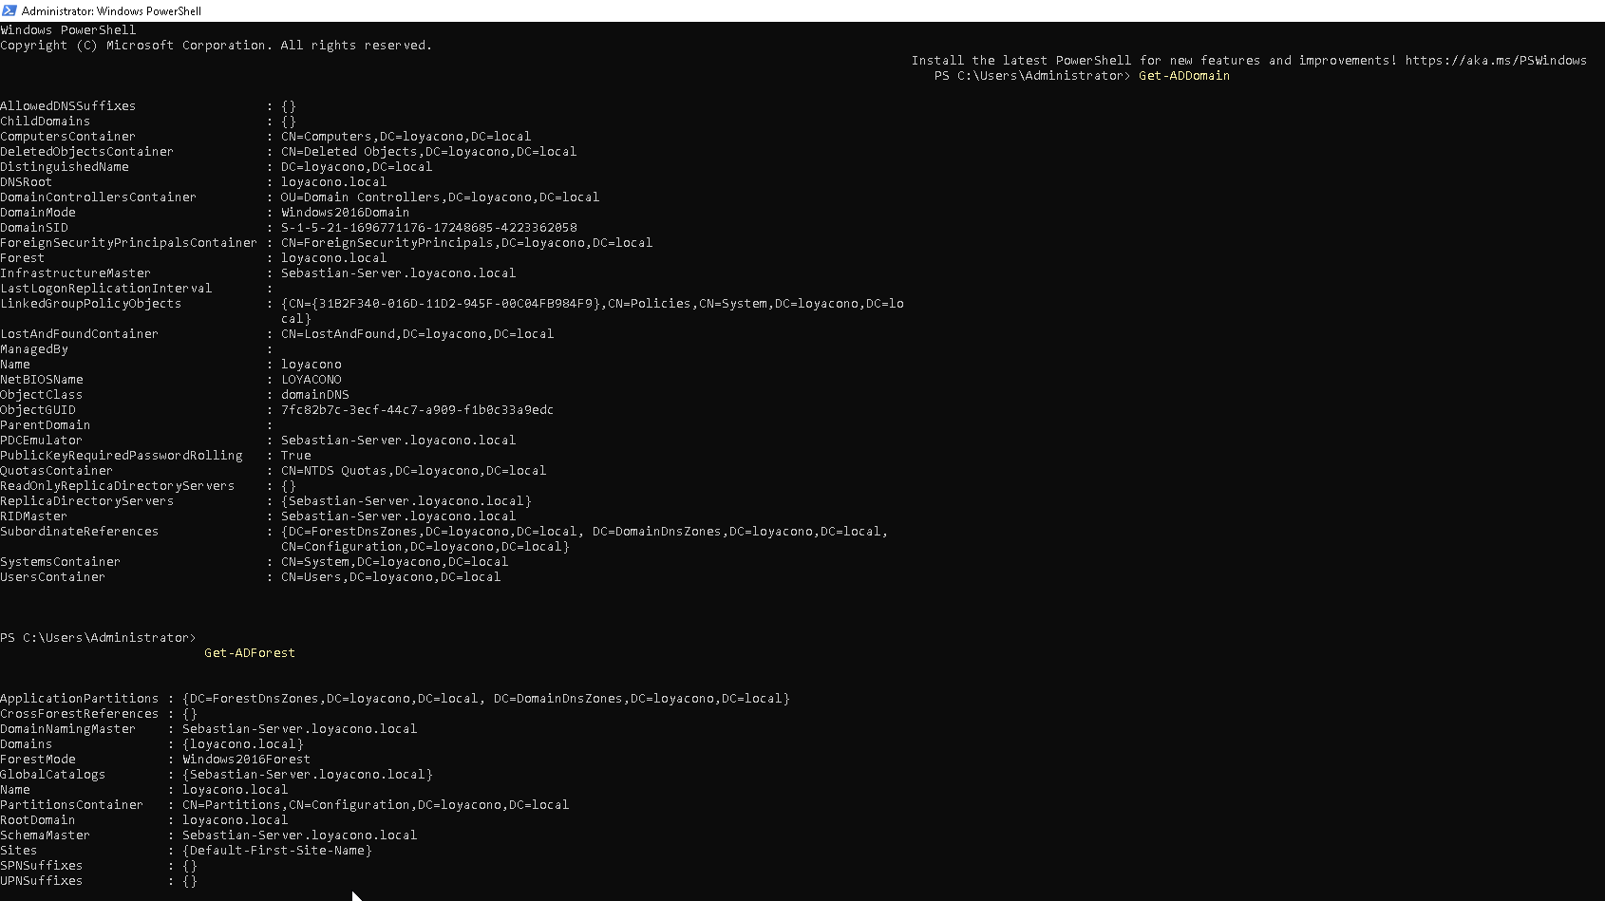Click the Get-ADDomain command text
The image size is (1605, 901).
coord(1184,76)
